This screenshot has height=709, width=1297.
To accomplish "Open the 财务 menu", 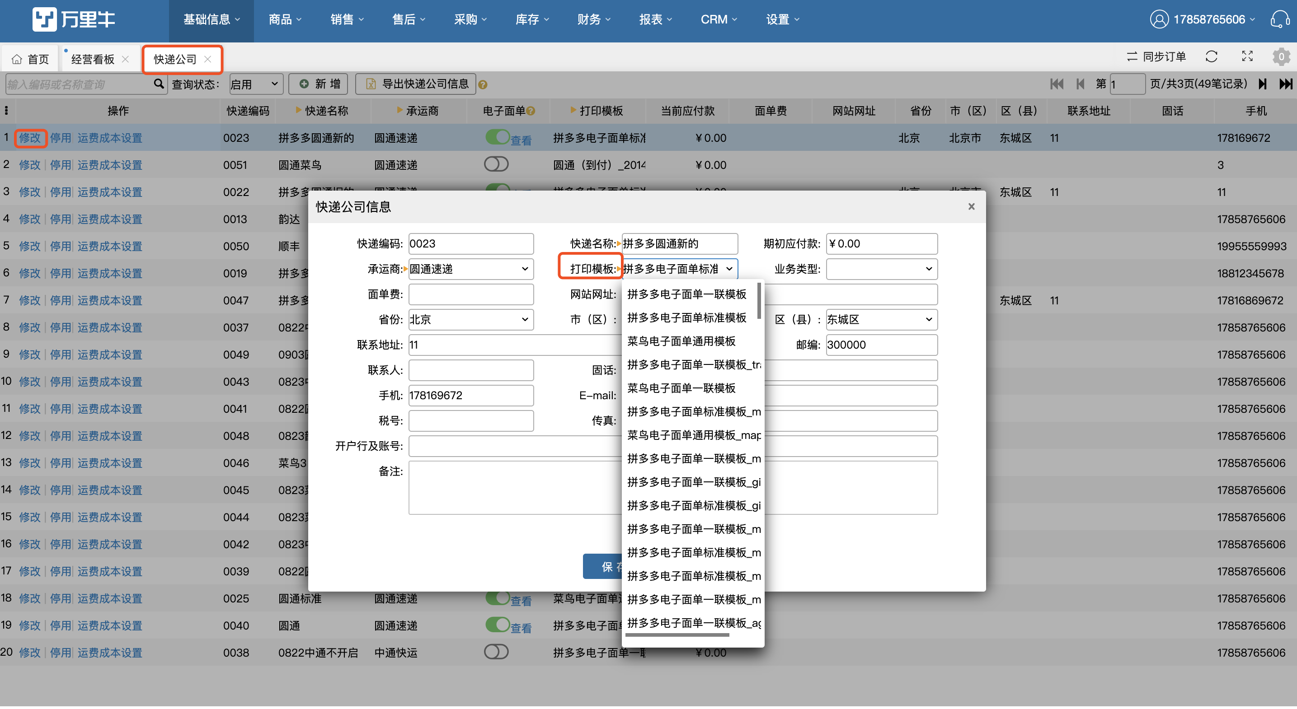I will 594,19.
